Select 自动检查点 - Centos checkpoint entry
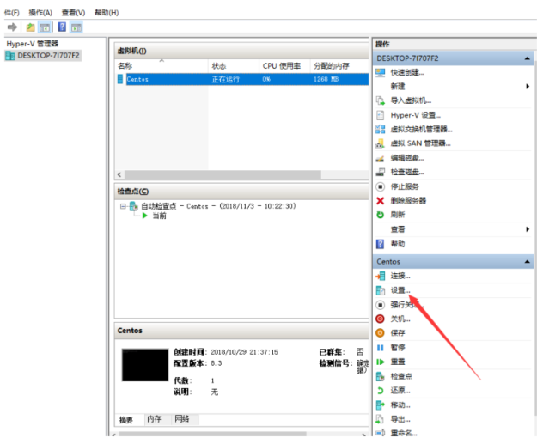This screenshot has width=537, height=444. coord(218,206)
